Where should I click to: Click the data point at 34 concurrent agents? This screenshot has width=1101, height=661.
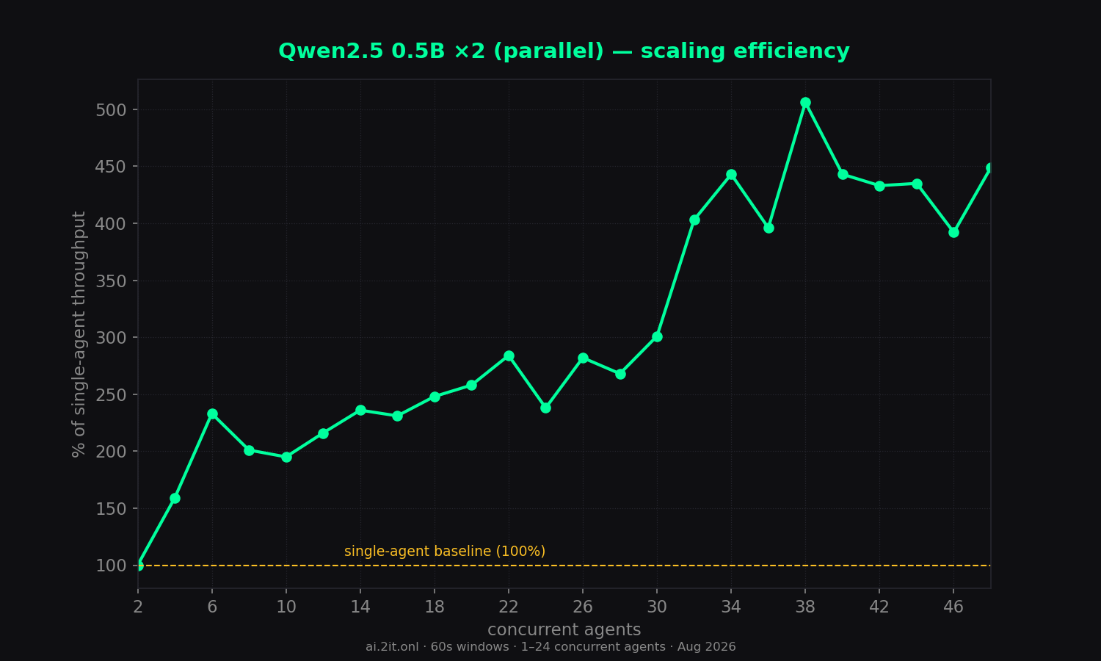(731, 175)
